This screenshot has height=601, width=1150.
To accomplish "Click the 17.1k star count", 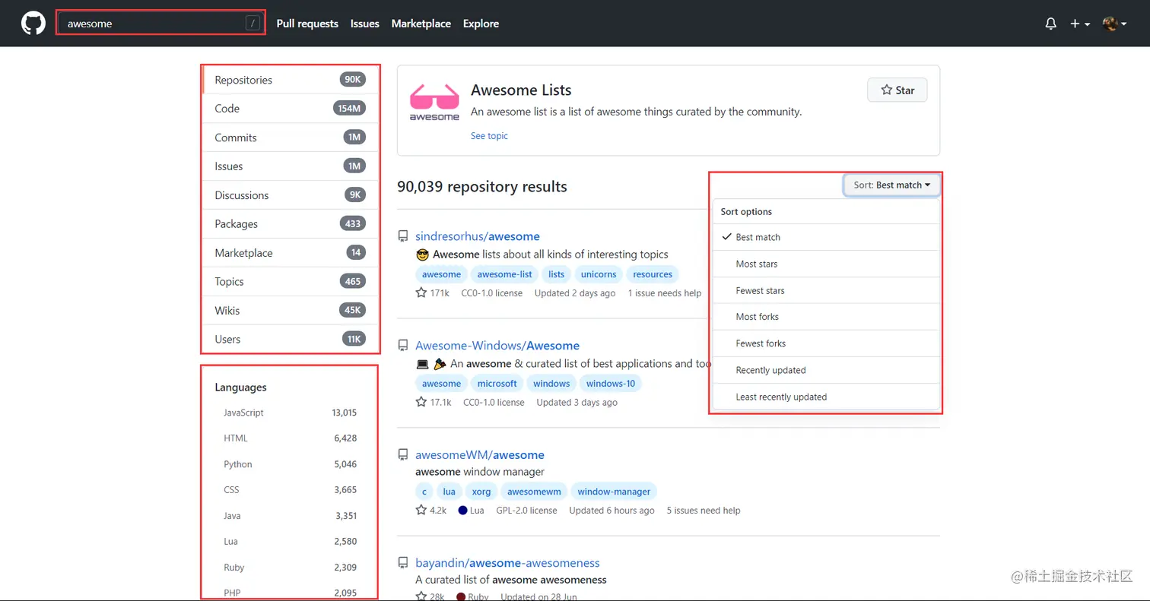I will coord(434,402).
